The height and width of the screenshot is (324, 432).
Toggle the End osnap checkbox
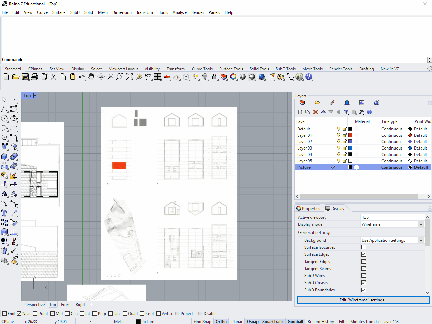5,314
